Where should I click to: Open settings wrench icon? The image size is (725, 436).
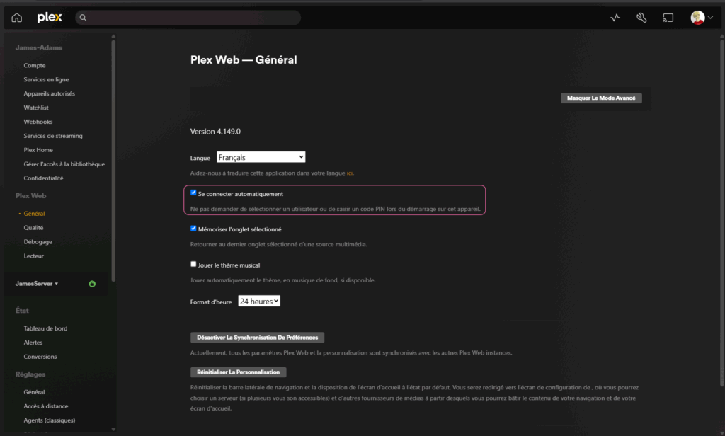[x=641, y=18]
